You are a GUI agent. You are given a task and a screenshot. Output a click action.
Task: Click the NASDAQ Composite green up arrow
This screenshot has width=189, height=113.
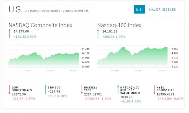click(9, 34)
